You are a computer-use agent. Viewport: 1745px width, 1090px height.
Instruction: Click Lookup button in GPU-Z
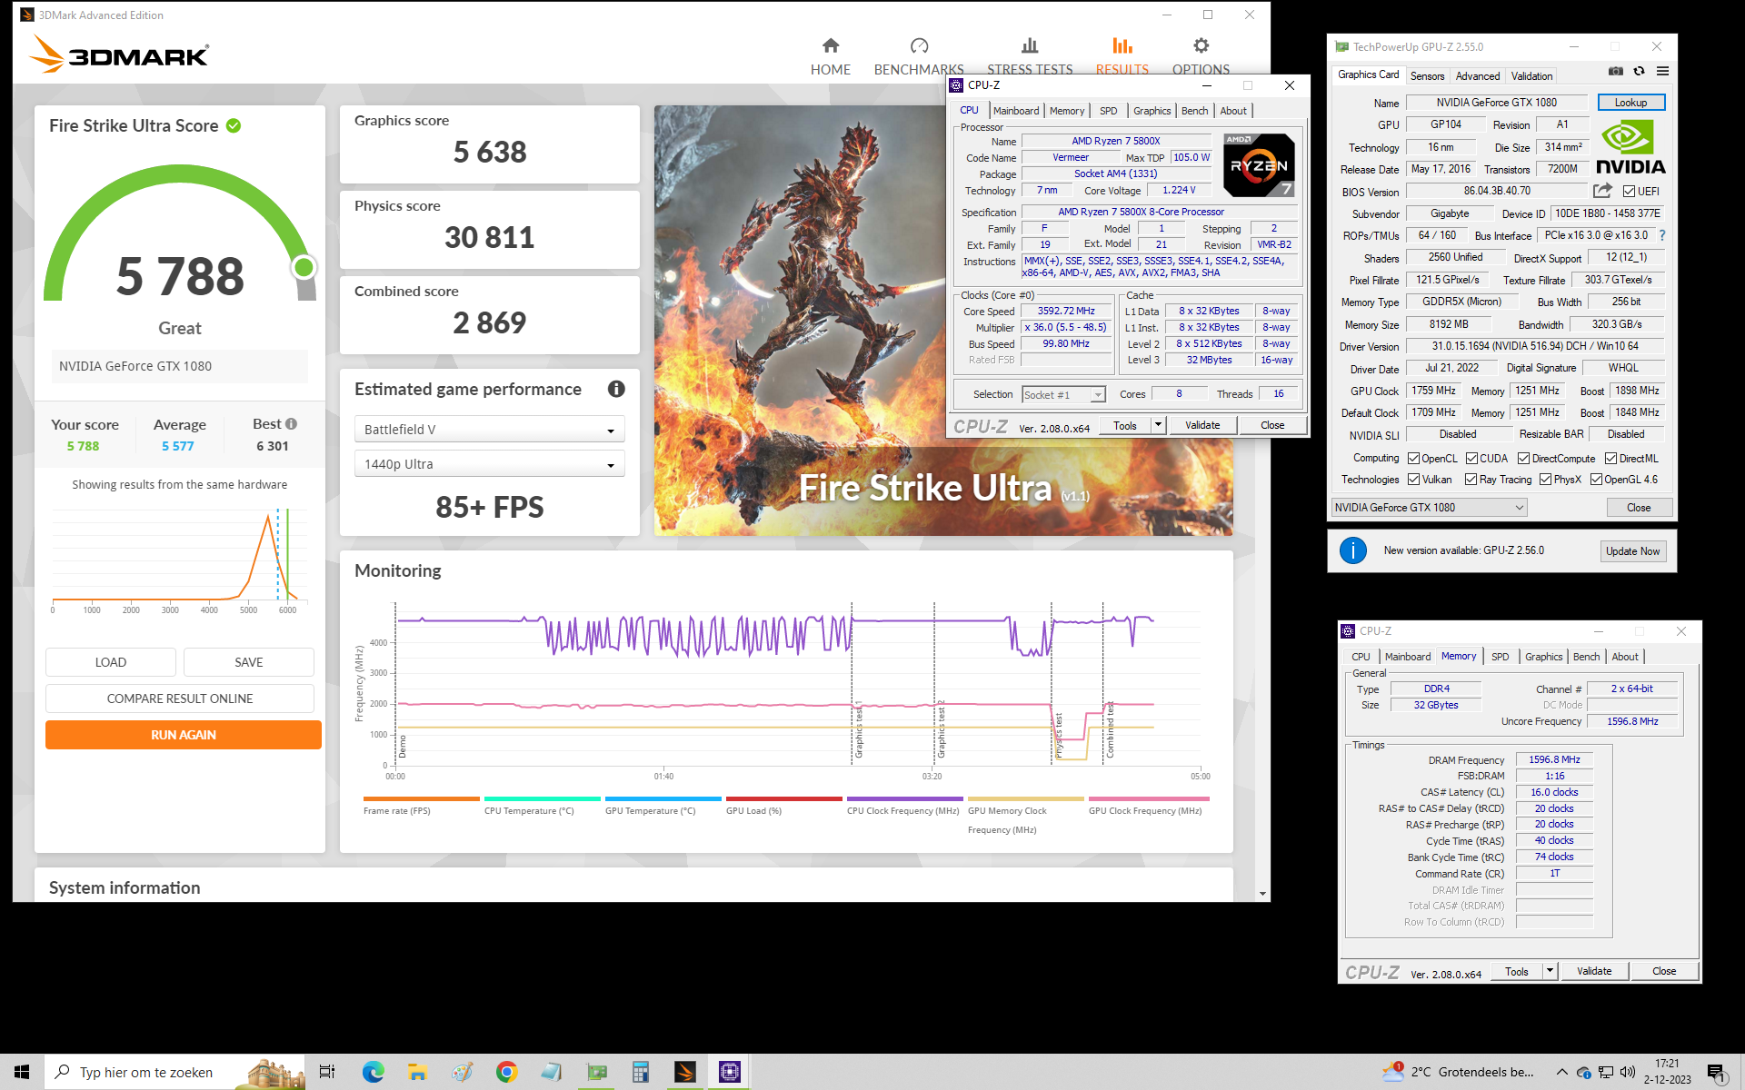click(x=1630, y=103)
